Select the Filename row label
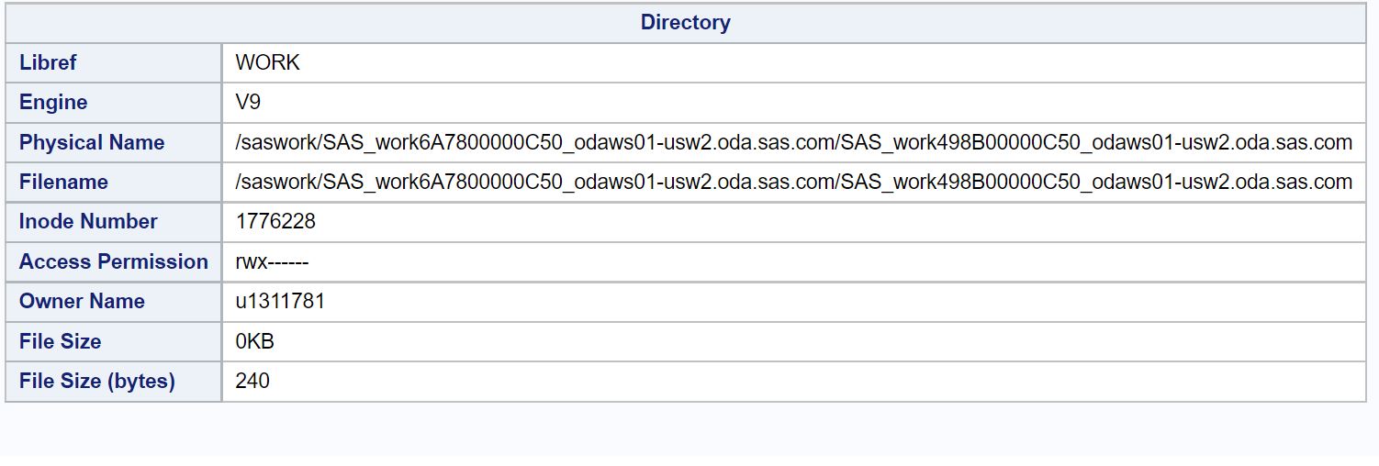The height and width of the screenshot is (466, 1379). [63, 182]
